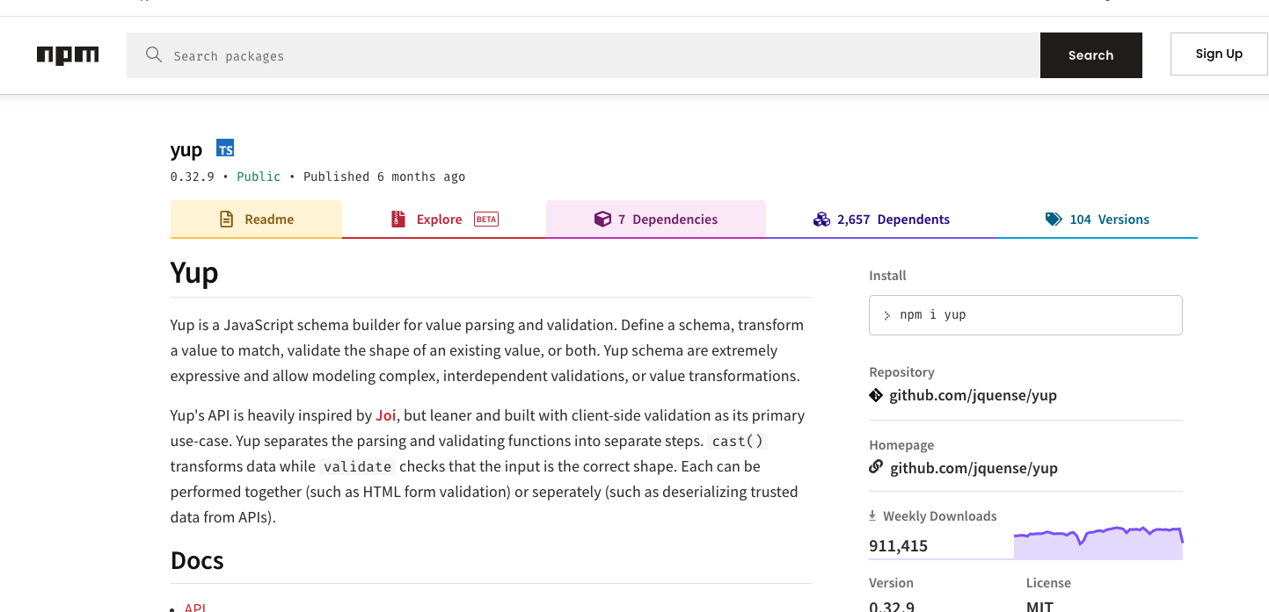1269x612 pixels.
Task: Click the Public label
Action: 259,176
